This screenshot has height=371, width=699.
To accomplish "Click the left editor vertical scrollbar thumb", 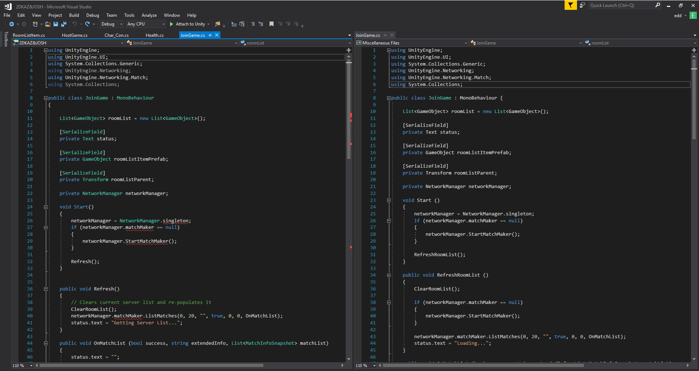I will 349,110.
